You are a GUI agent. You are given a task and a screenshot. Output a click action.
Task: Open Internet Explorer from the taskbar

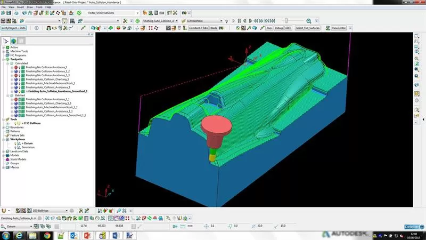19,235
